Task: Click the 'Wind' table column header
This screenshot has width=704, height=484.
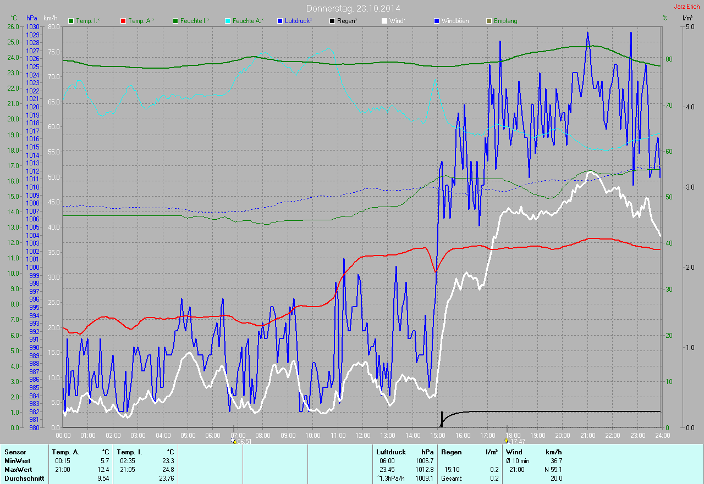Action: tap(514, 452)
